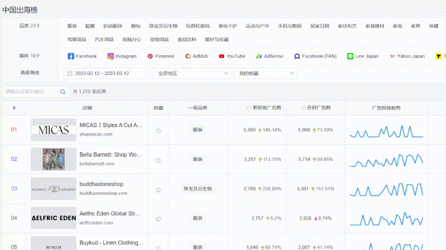Screen dimensions: 446x250
Task: Filter by the 服装 category tab
Action: (x=72, y=26)
